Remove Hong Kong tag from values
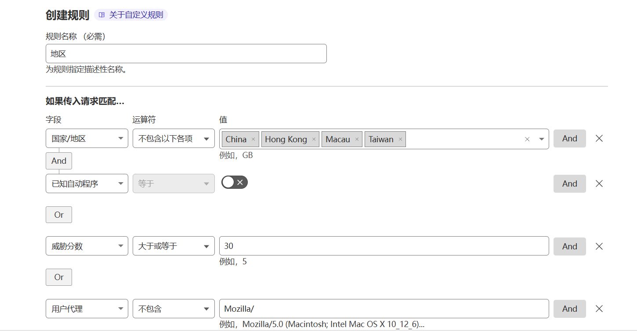 (x=314, y=139)
